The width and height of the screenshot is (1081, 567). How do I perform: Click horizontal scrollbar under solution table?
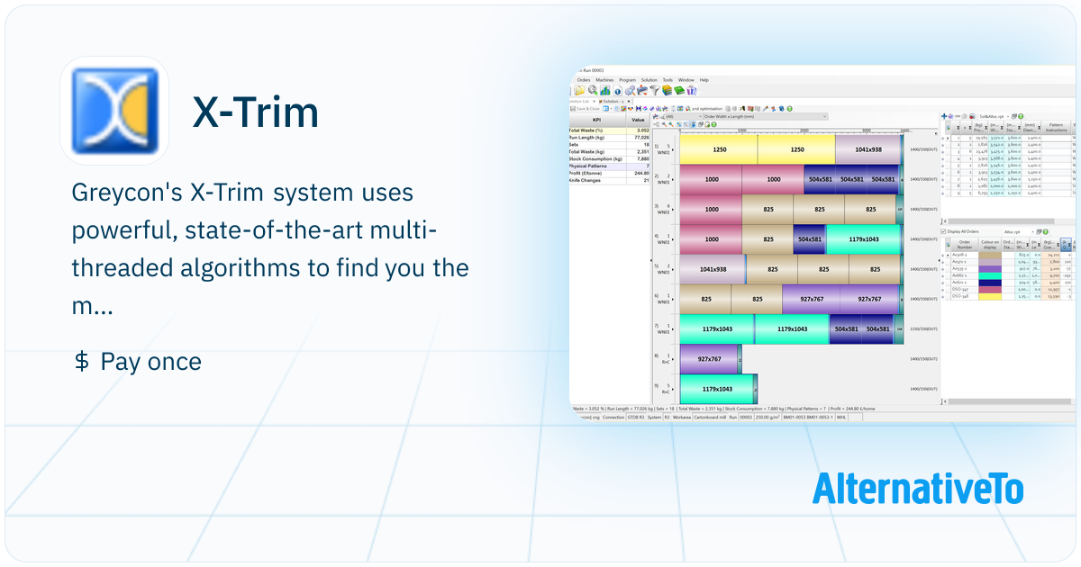pyautogui.click(x=1003, y=221)
